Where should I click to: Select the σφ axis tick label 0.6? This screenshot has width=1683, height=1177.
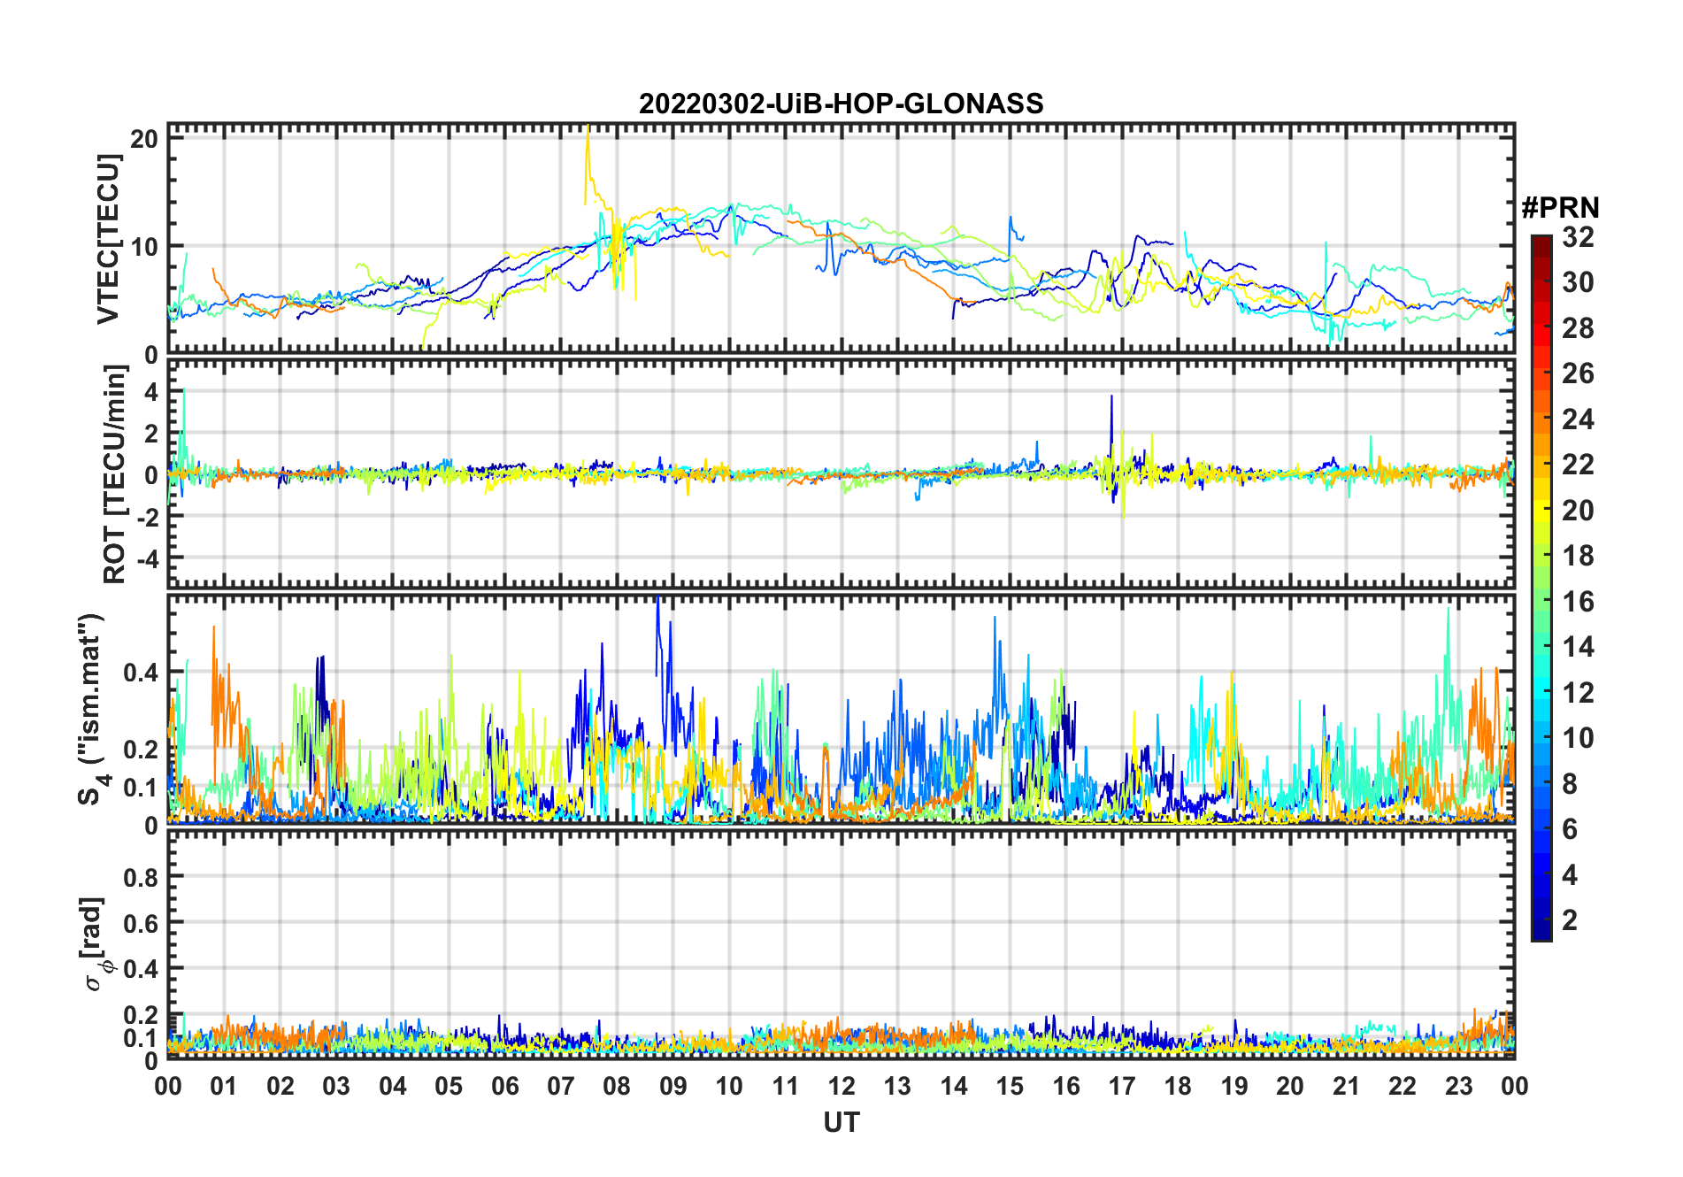pos(142,923)
